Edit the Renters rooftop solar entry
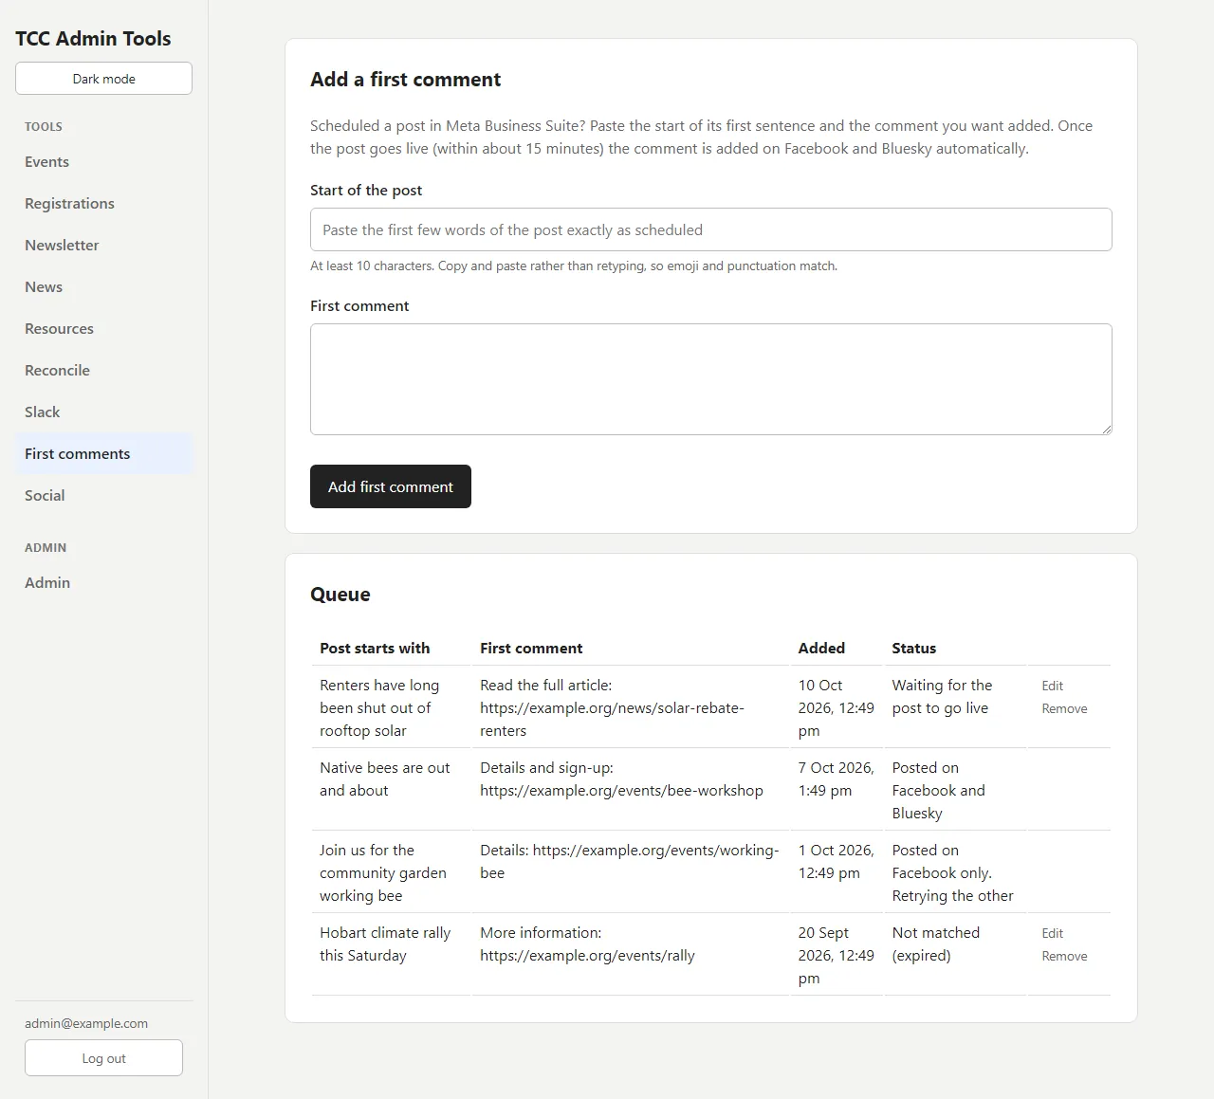The image size is (1214, 1099). (1052, 686)
